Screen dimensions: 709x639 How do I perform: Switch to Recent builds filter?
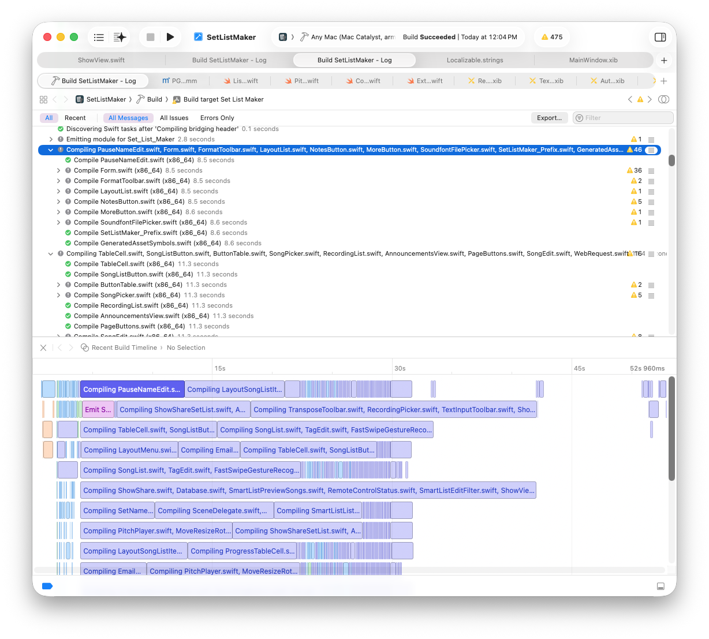coord(75,118)
